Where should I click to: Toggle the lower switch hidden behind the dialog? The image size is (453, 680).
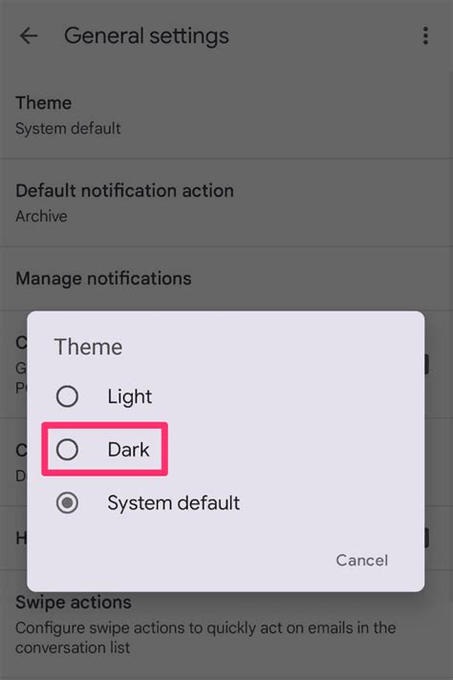(x=427, y=538)
